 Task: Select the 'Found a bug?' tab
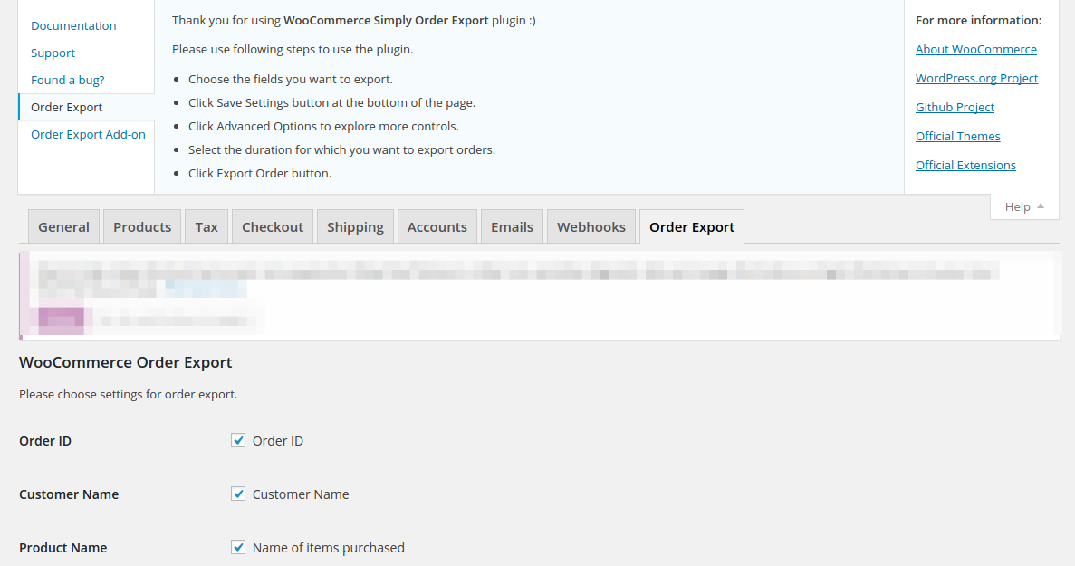pos(68,81)
